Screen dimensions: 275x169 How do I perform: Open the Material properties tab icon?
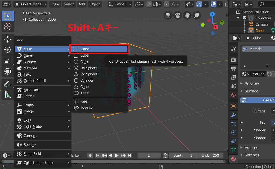click(233, 159)
